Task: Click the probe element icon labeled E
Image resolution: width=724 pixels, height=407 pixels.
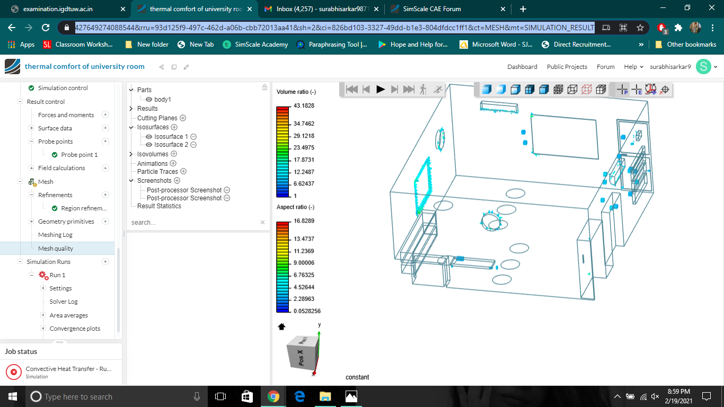Action: pyautogui.click(x=636, y=90)
